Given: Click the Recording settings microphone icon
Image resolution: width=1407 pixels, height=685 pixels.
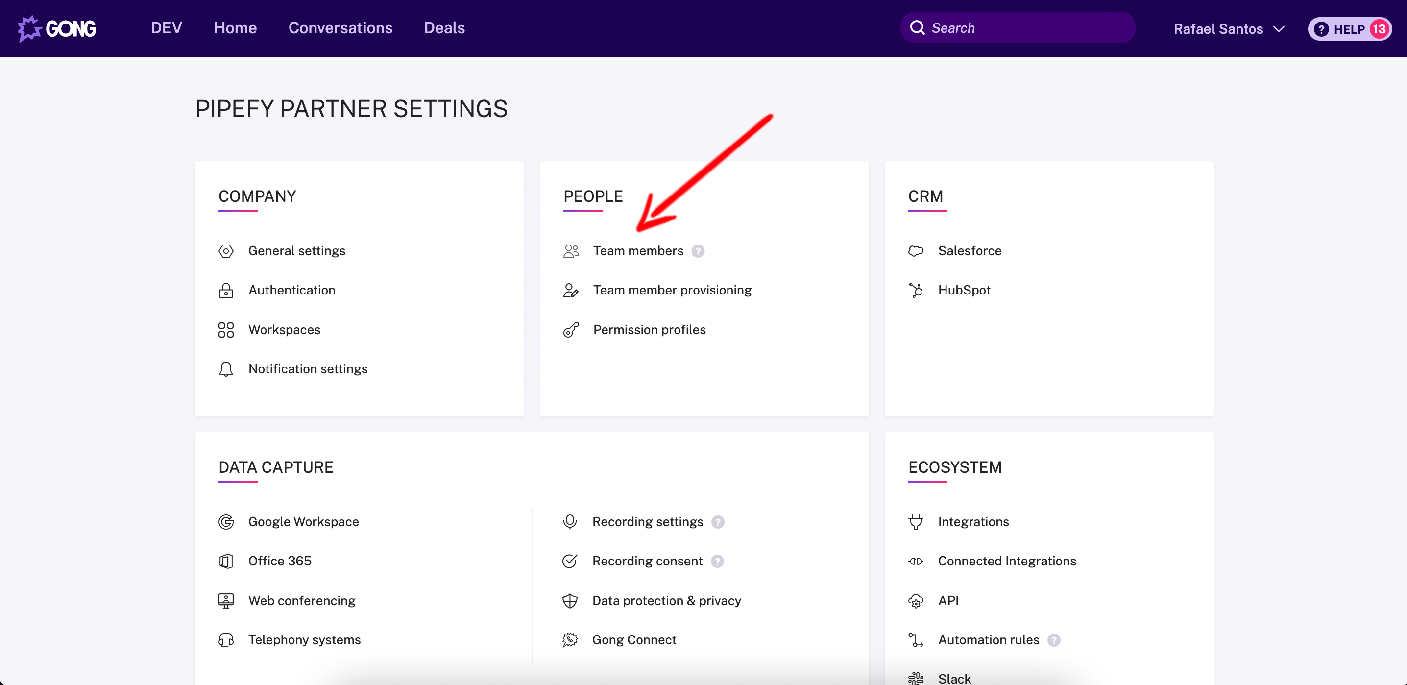Looking at the screenshot, I should click(x=570, y=522).
